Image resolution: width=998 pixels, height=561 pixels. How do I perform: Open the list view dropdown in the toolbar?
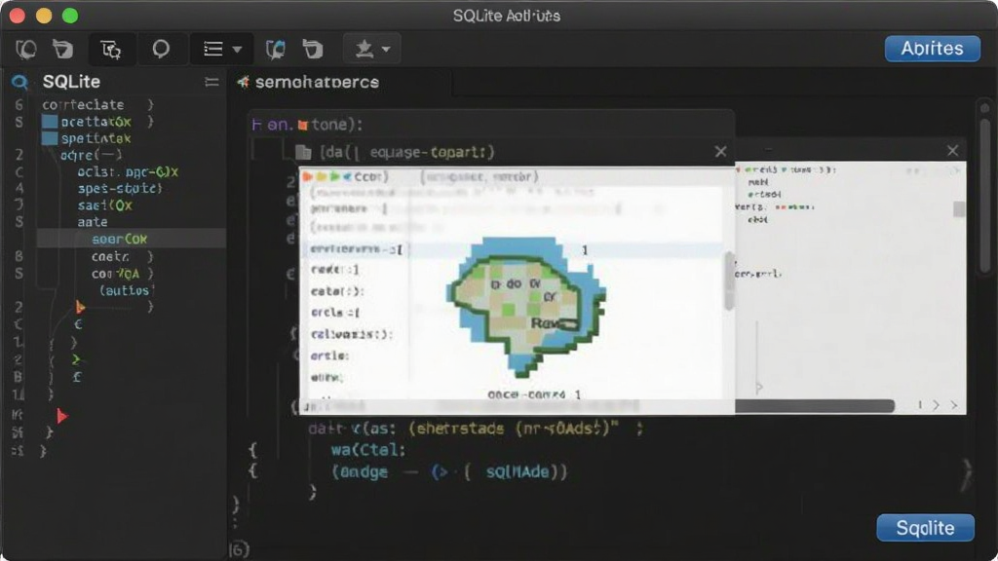[x=221, y=49]
